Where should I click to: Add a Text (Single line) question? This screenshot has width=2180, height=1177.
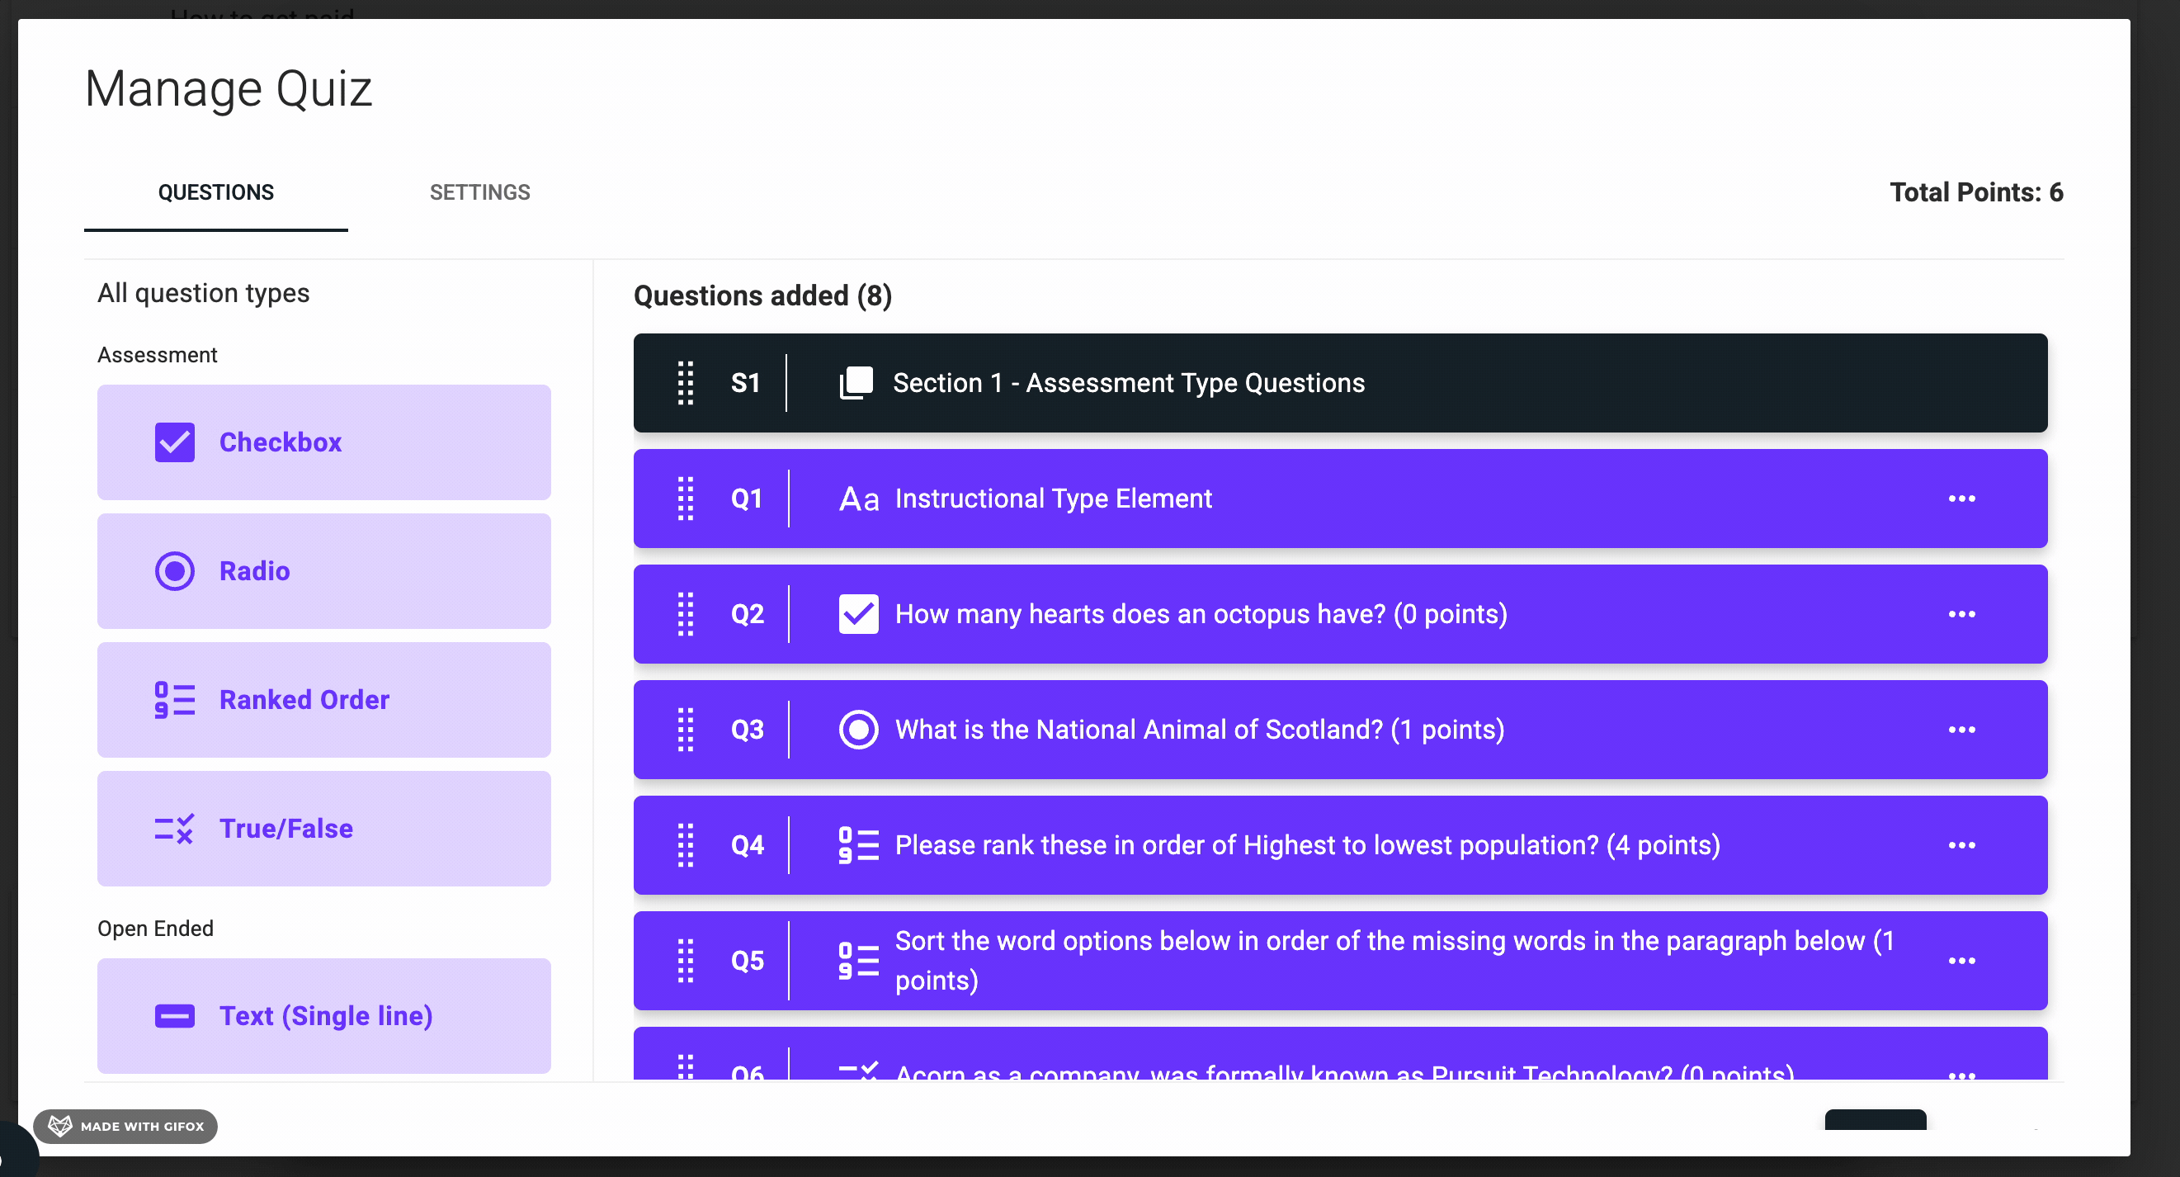323,1015
